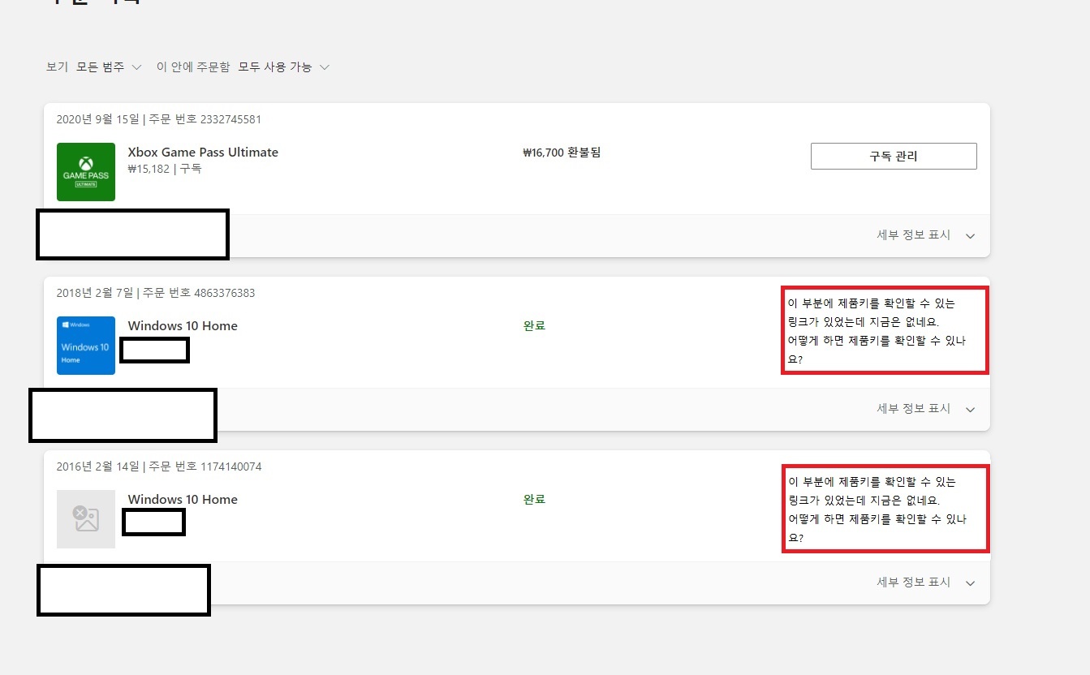The image size is (1090, 675).
Task: Click the blue Windows 10 Home product thumbnail
Action: tap(86, 346)
